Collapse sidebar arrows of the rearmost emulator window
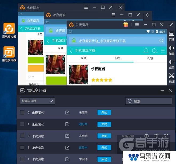This screenshot has height=164, width=176. point(120,7)
